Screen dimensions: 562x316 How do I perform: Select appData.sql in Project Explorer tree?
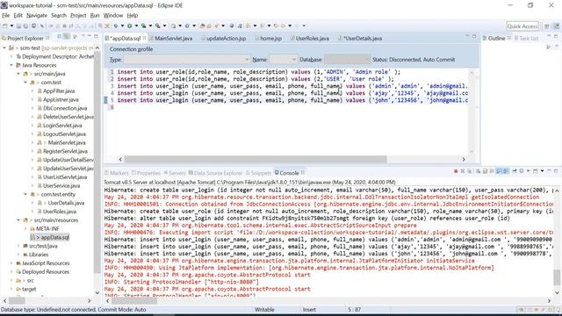point(54,237)
